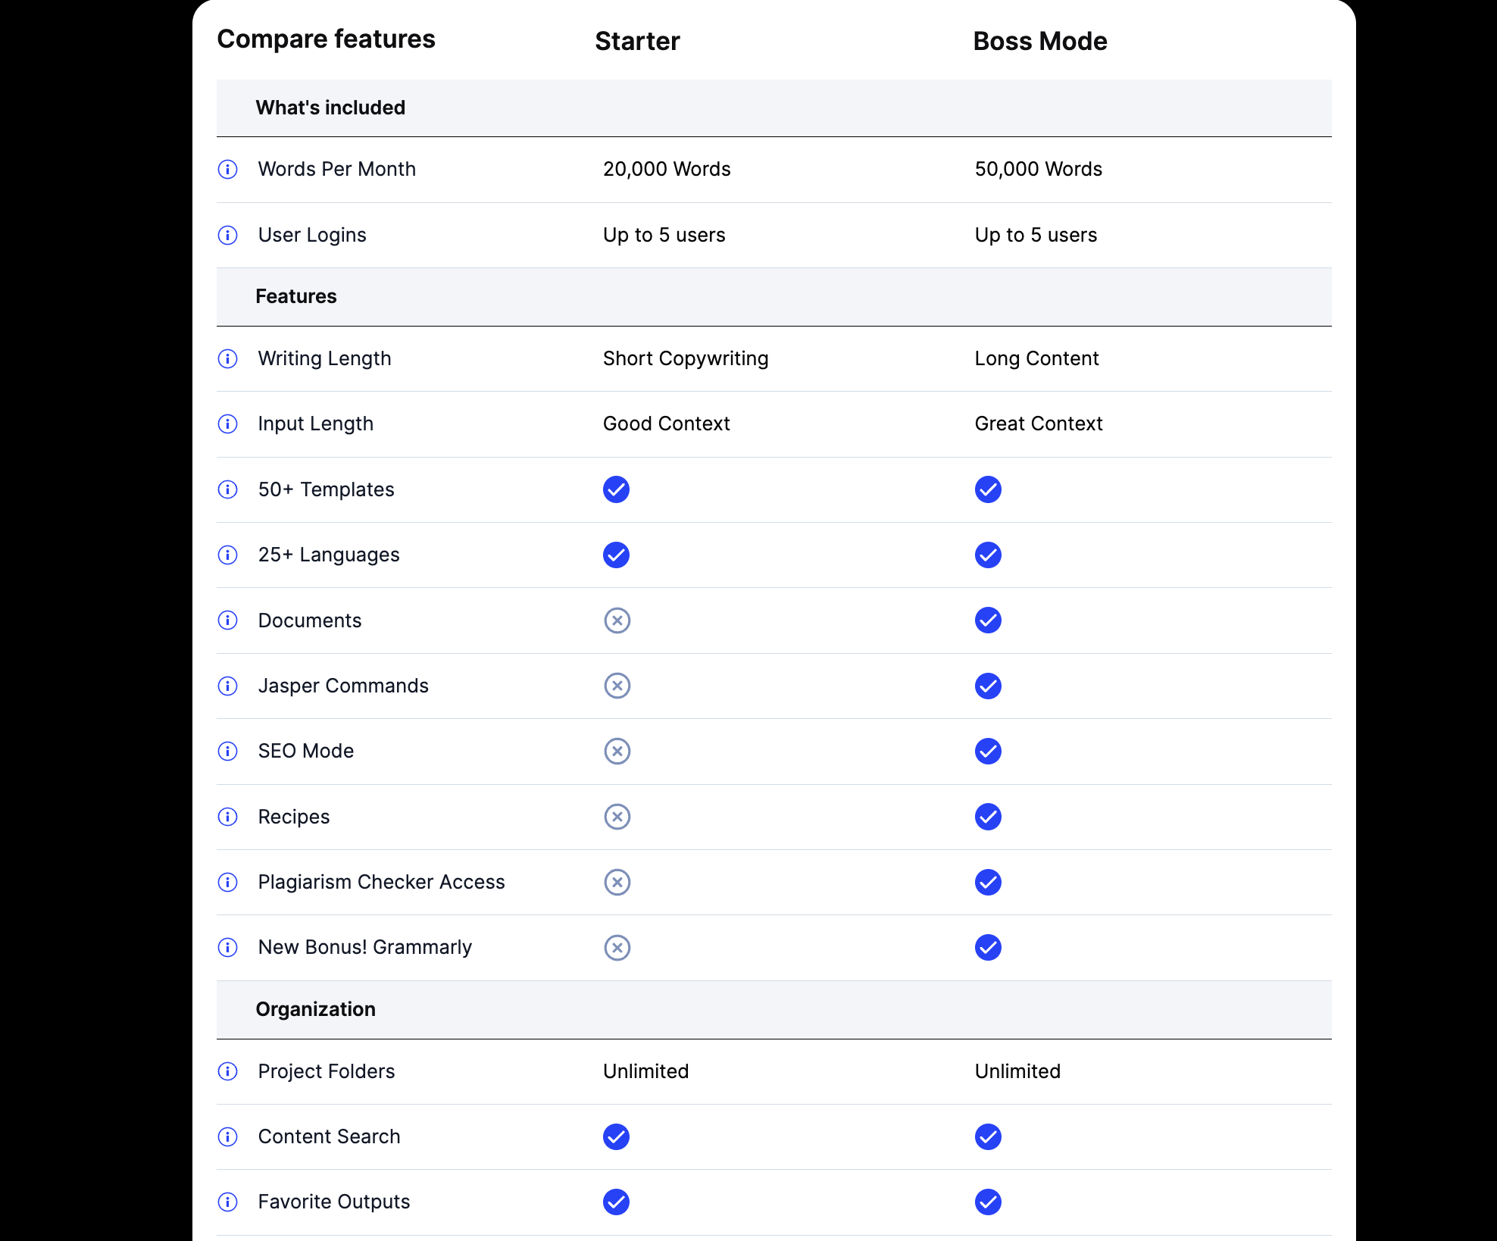Select the Starter plan column heading

pyautogui.click(x=637, y=41)
